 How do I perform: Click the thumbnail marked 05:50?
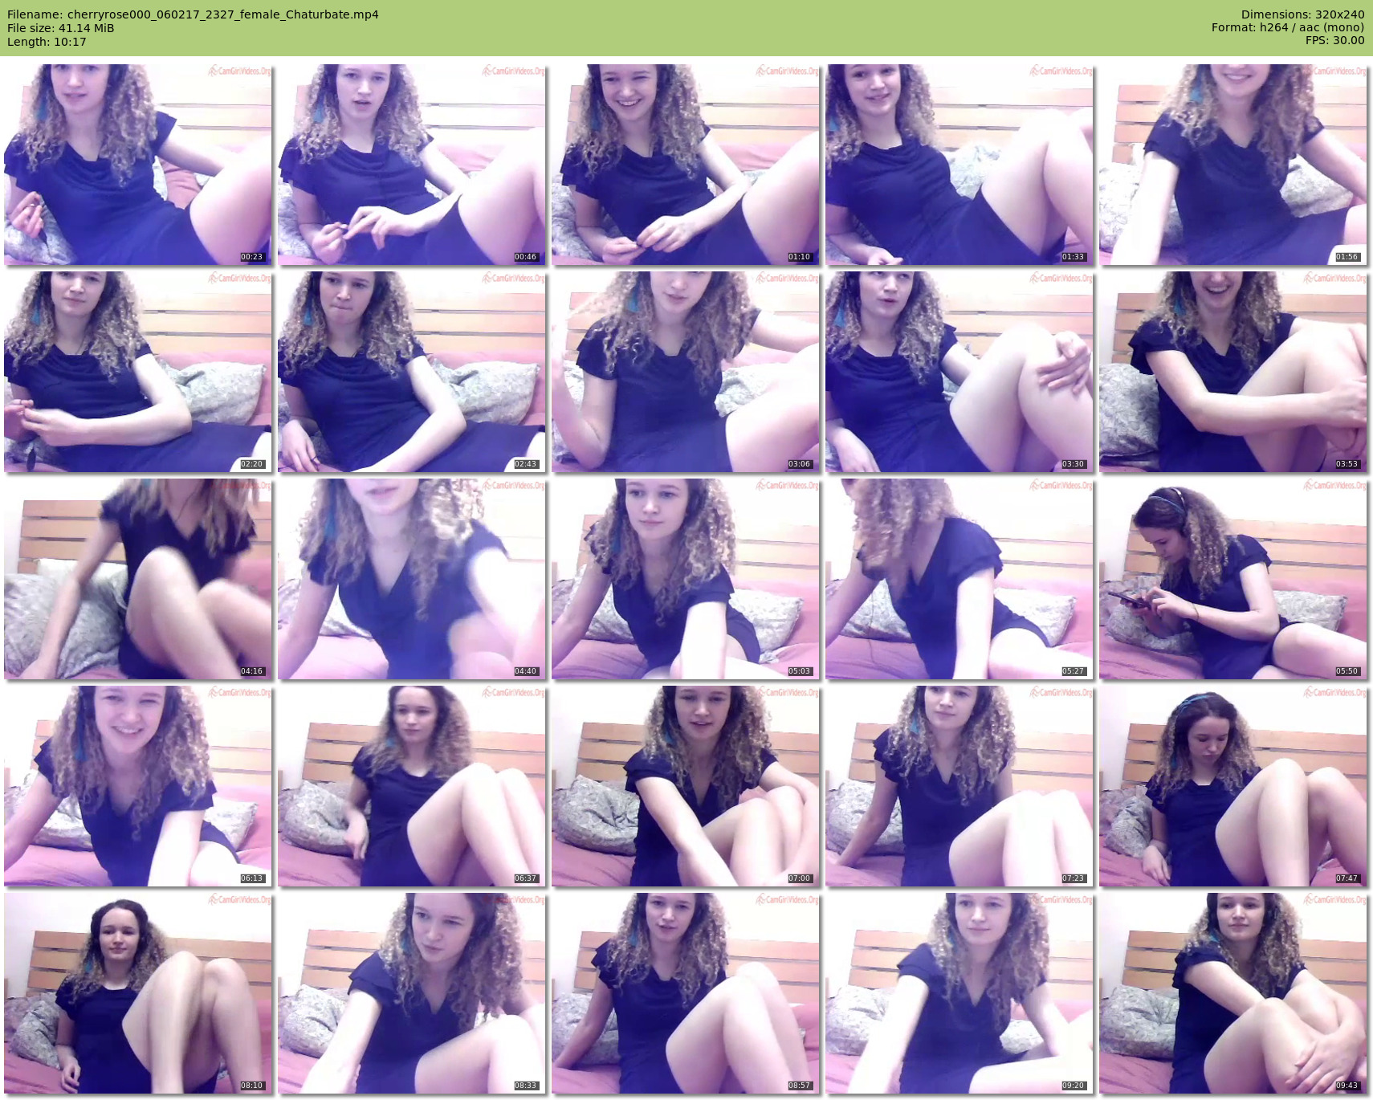pyautogui.click(x=1232, y=579)
